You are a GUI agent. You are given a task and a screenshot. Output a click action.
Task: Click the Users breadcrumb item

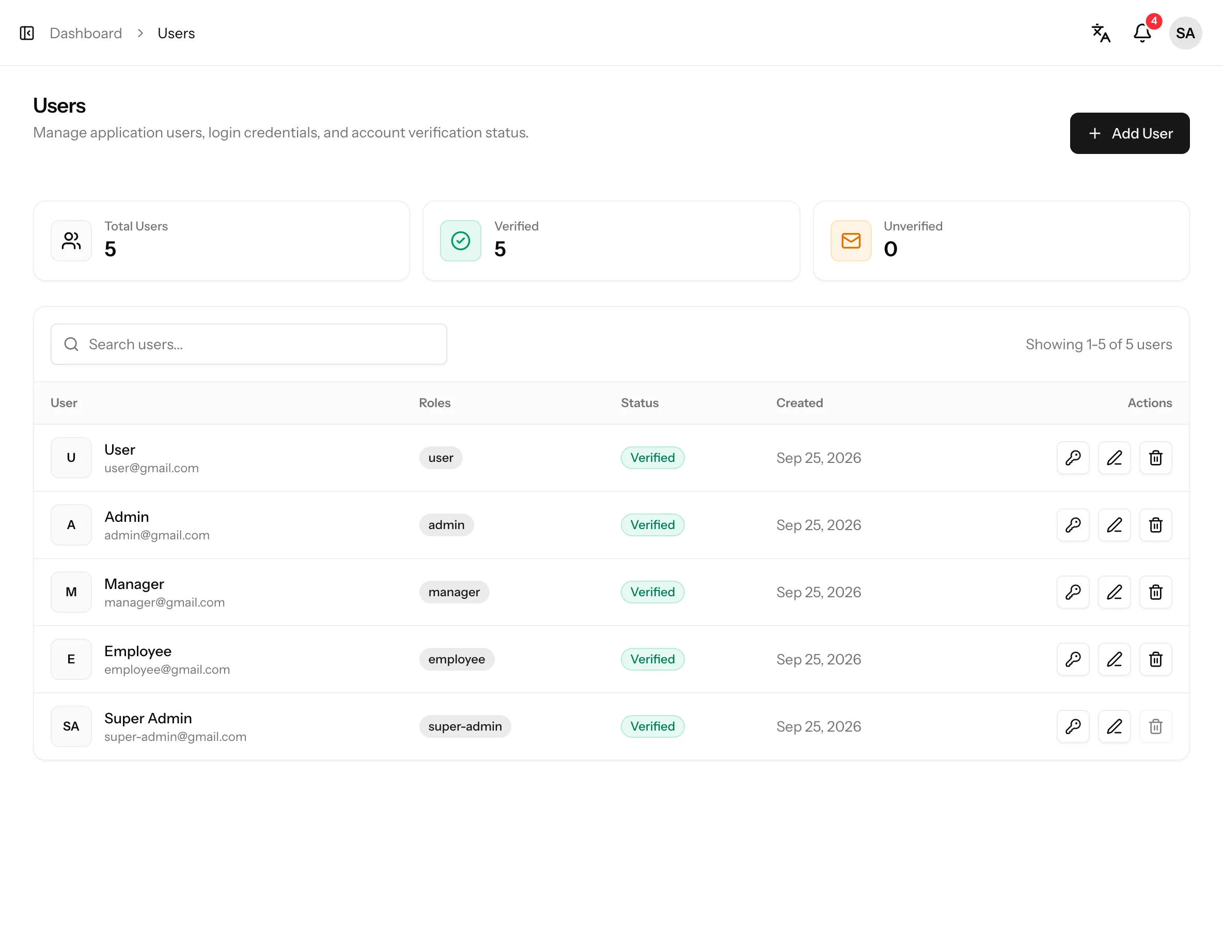click(x=176, y=33)
